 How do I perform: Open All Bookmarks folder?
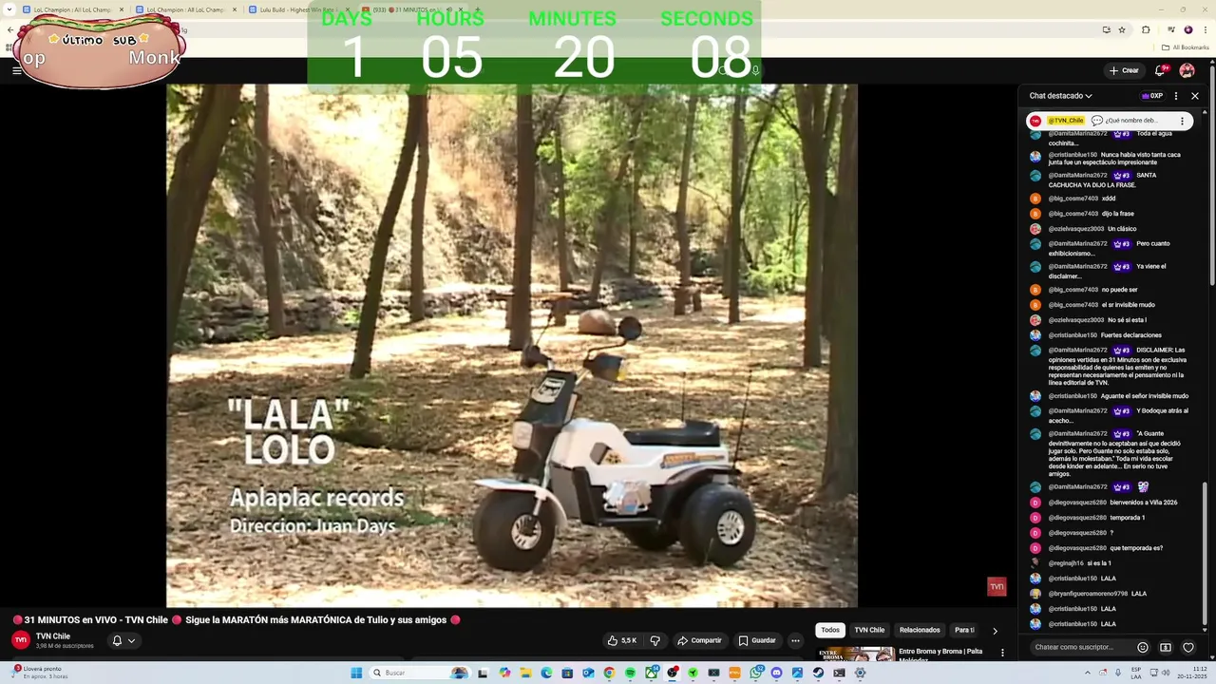[1186, 47]
